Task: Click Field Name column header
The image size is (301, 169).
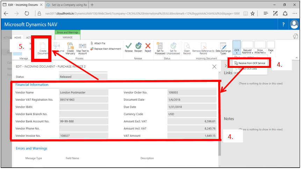Action: pos(72,158)
